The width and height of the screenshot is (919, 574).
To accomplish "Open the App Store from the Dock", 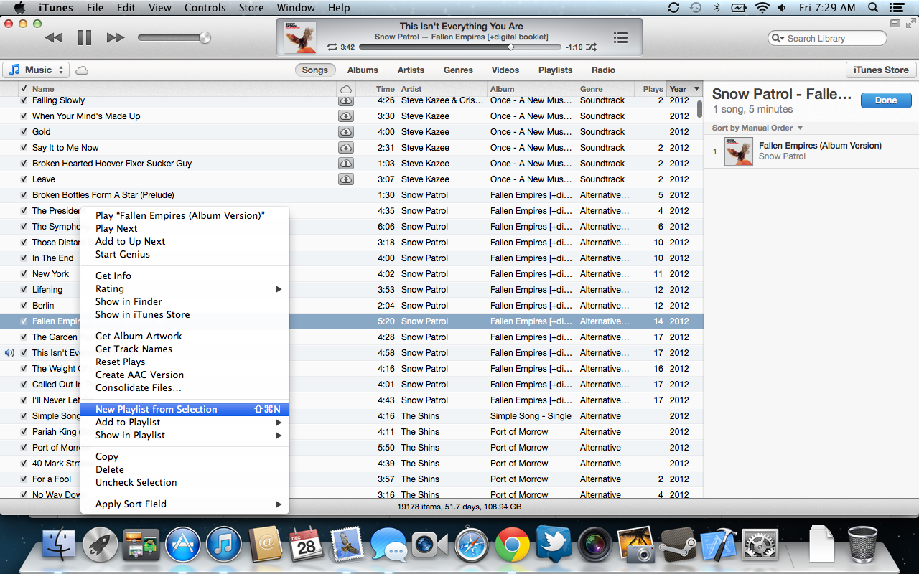I will click(x=183, y=545).
